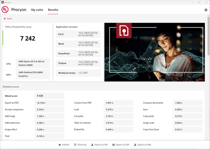Click Accept comparison value 0.224 s
This screenshot has width=210, height=149.
tap(50, 110)
